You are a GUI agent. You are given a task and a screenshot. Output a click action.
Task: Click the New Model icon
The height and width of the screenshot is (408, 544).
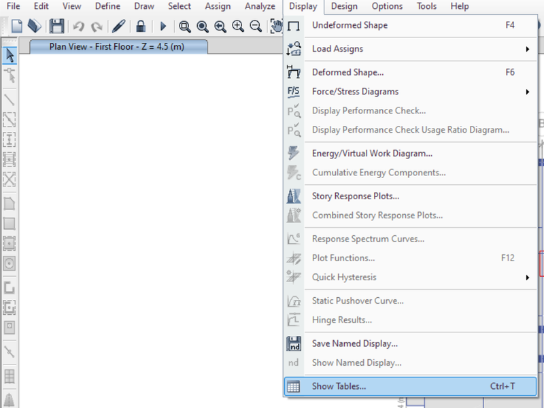point(16,26)
